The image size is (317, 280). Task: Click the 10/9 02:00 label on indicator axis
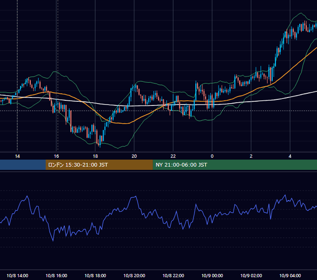click(x=251, y=275)
